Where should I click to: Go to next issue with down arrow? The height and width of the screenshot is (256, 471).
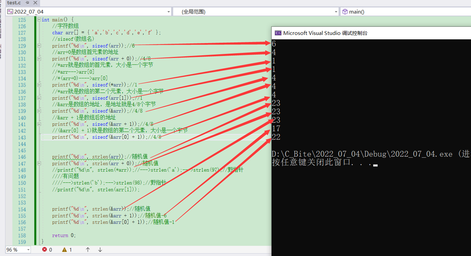coord(100,250)
